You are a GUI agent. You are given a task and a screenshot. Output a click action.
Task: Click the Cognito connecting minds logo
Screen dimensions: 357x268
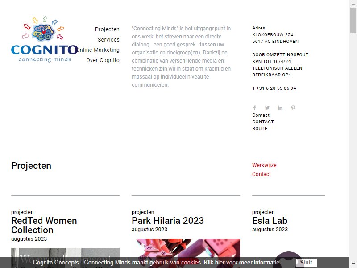tap(45, 39)
